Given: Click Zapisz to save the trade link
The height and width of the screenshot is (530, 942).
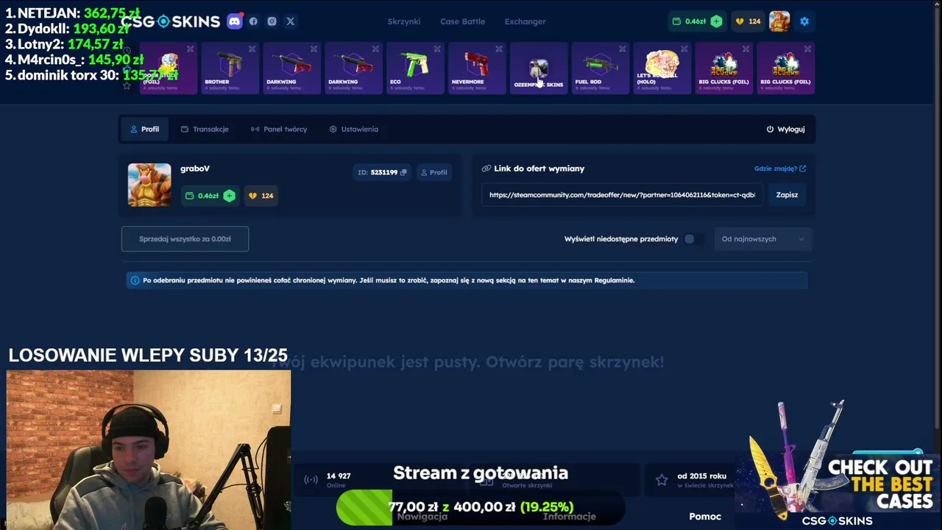Looking at the screenshot, I should point(787,194).
